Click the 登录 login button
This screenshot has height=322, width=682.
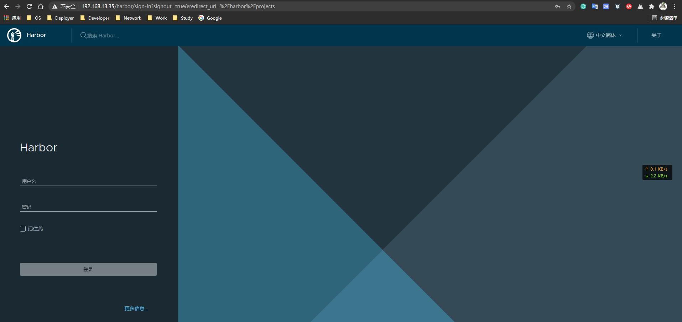tap(88, 269)
